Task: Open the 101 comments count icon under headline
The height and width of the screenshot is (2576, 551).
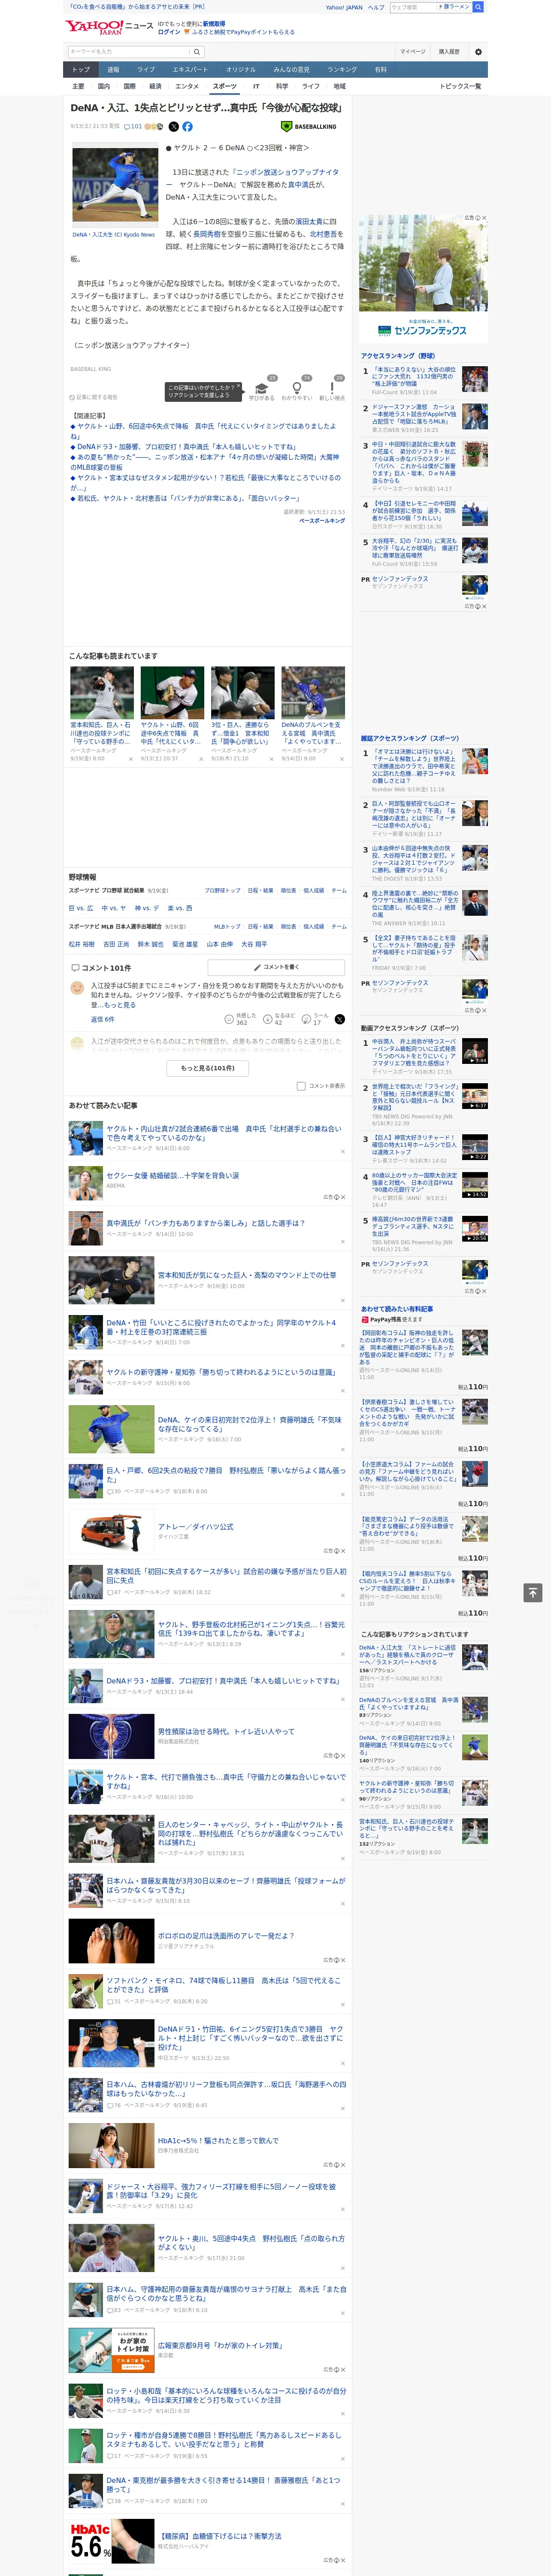Action: click(133, 127)
